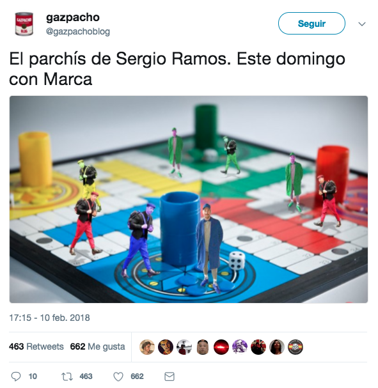View the 662 Me gusta list

coord(97,346)
